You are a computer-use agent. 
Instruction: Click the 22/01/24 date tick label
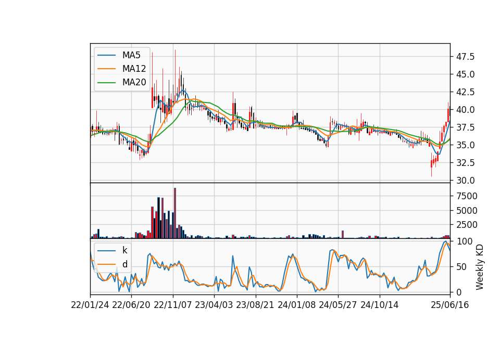click(90, 305)
